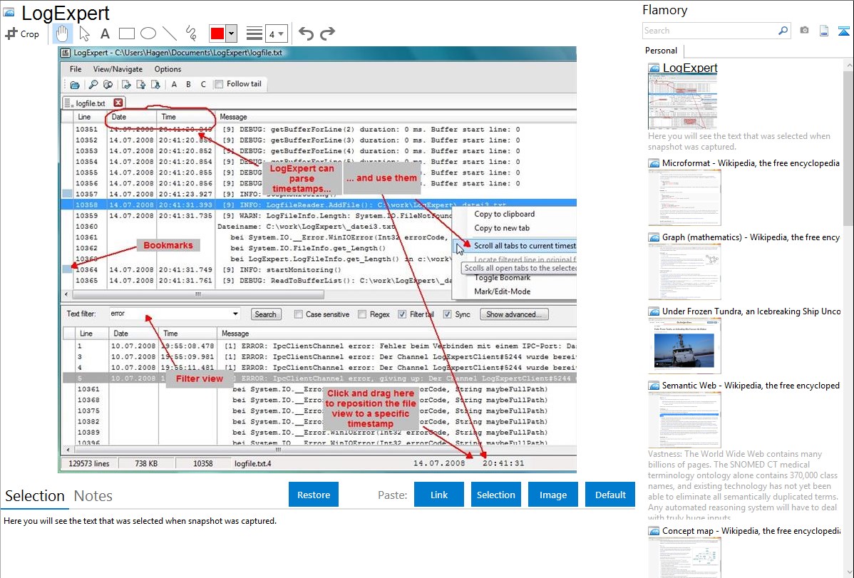The image size is (854, 578).
Task: Click the red color swatch
Action: pos(217,33)
